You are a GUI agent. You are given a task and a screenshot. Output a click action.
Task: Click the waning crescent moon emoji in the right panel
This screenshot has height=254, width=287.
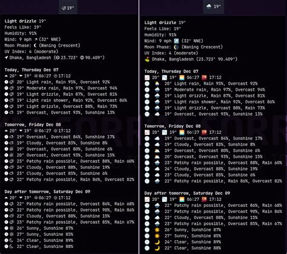[x=176, y=47]
